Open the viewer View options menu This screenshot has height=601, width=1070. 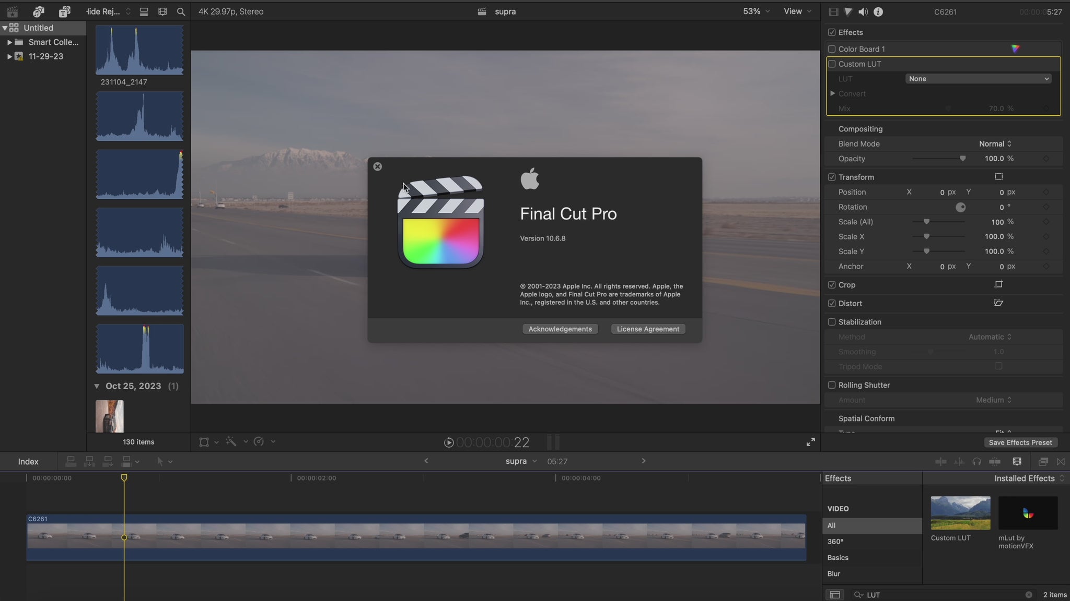tap(797, 11)
